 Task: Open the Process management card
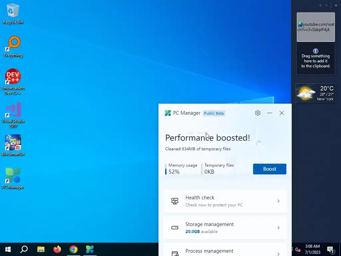[x=225, y=250]
